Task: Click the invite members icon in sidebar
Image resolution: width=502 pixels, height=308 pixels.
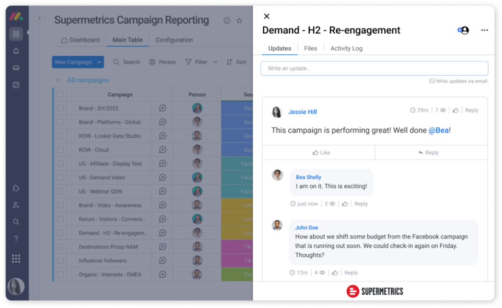Action: click(16, 205)
